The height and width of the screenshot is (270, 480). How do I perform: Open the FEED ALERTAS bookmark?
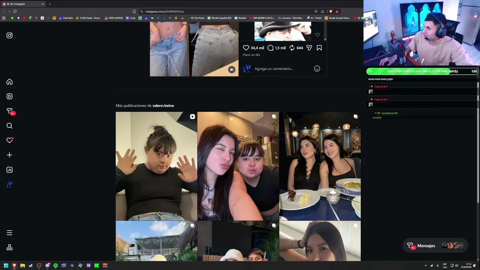(x=114, y=18)
